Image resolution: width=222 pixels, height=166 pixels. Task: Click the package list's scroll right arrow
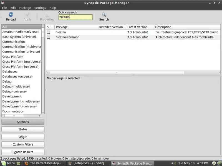click(x=219, y=73)
